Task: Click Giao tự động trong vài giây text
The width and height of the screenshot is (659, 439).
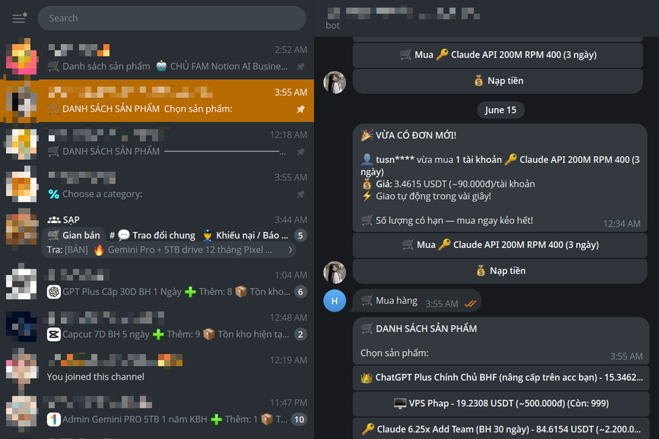Action: 433,196
